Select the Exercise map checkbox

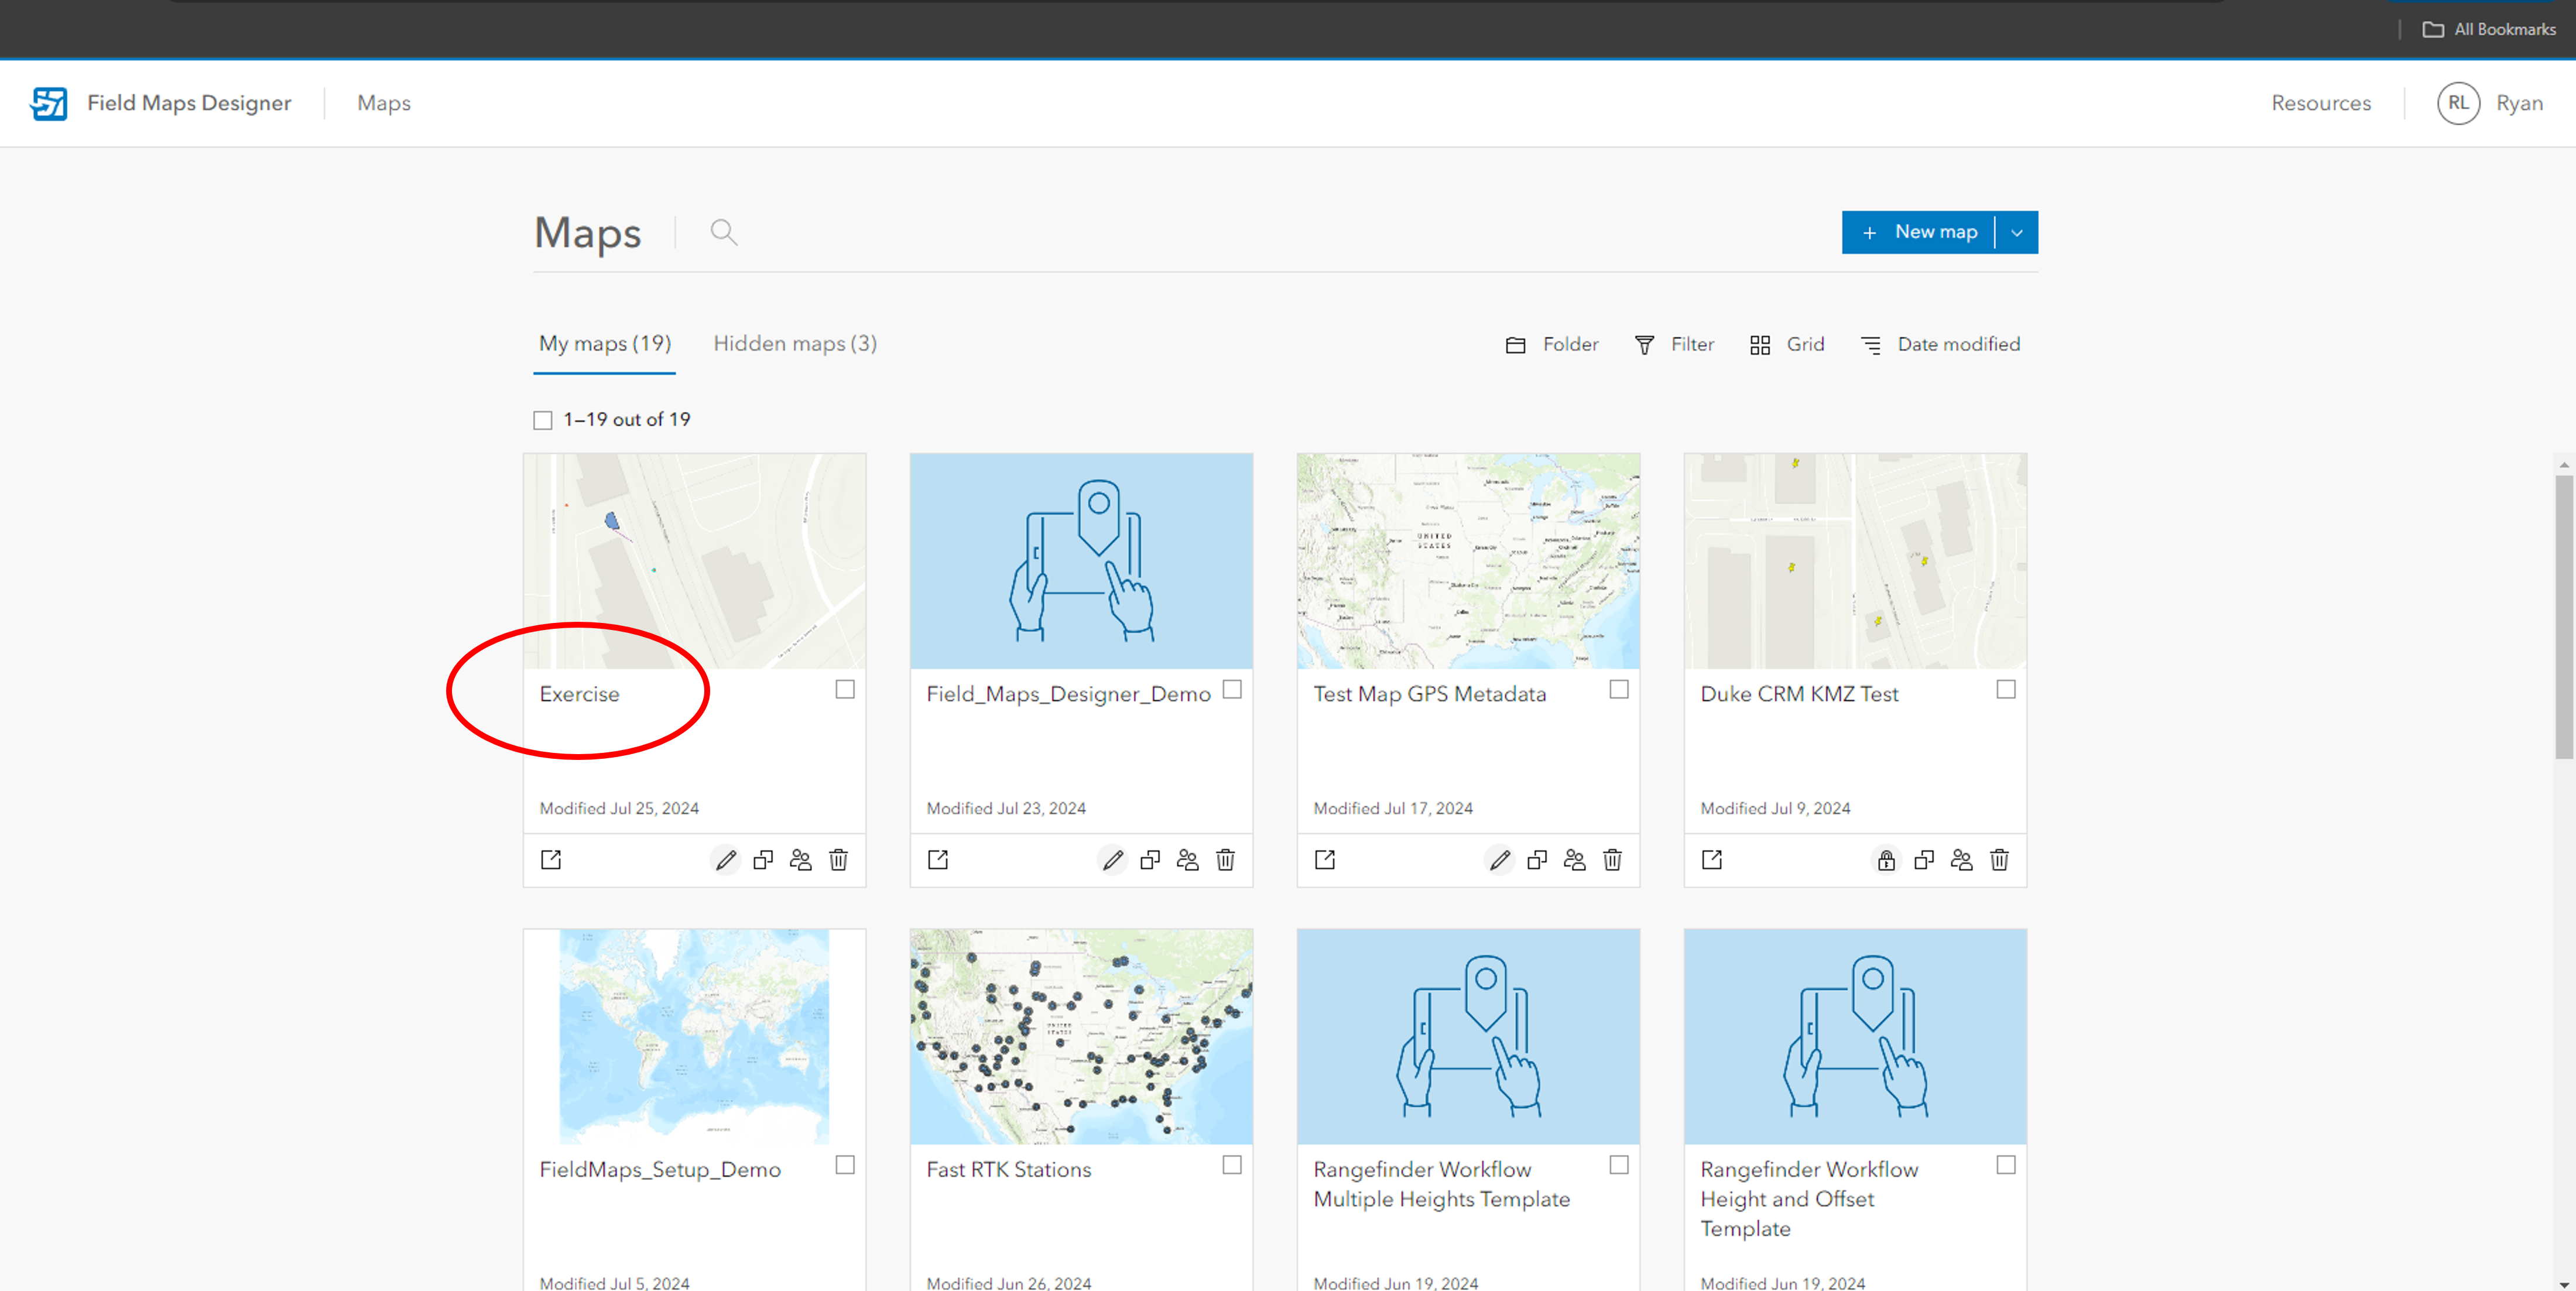[x=846, y=689]
